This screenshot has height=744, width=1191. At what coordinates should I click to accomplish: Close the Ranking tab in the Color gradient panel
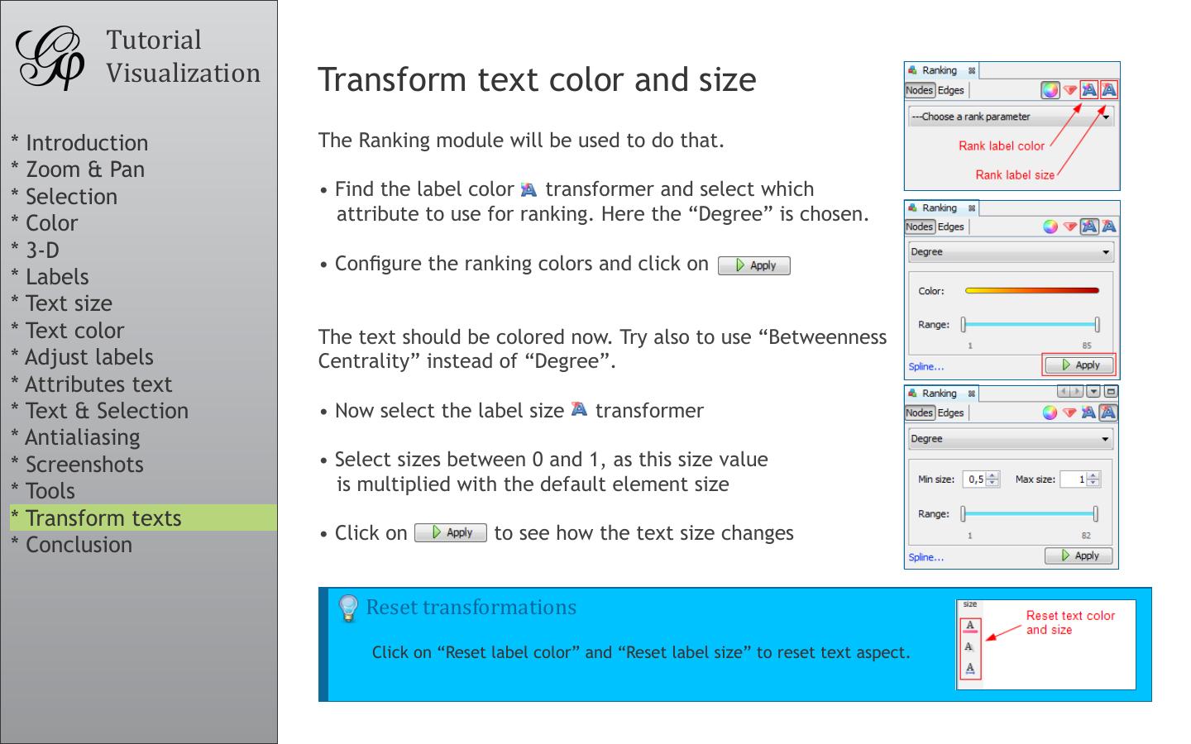(972, 208)
